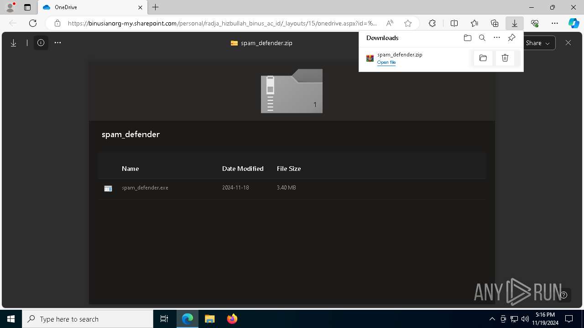Select the OneDrive browser tab
The image size is (584, 328).
click(91, 7)
